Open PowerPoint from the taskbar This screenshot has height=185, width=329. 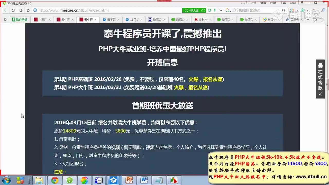point(129,180)
